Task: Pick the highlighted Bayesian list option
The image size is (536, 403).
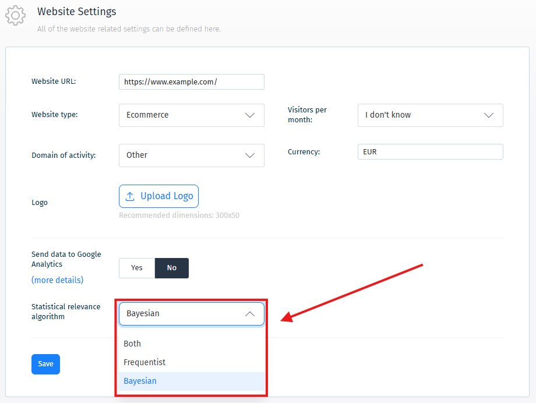Action: (140, 381)
